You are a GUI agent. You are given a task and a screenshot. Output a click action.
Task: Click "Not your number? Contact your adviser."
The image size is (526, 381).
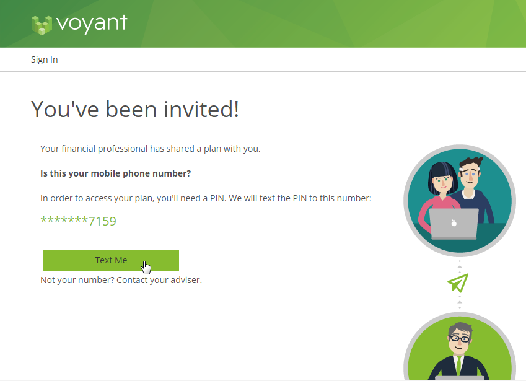(121, 280)
